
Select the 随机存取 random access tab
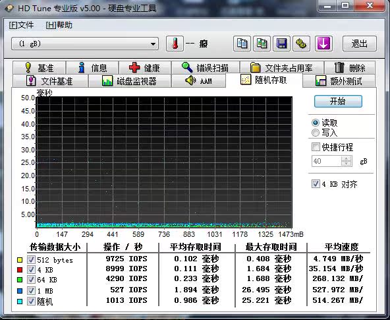click(x=264, y=80)
